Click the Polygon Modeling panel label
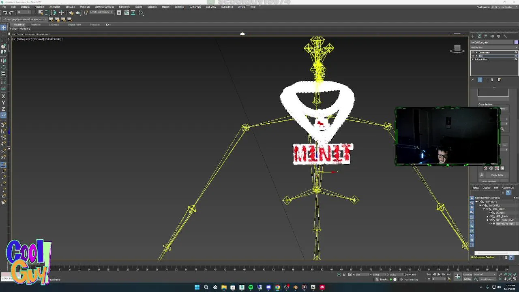Screen dimensions: 519x292 coord(20,29)
